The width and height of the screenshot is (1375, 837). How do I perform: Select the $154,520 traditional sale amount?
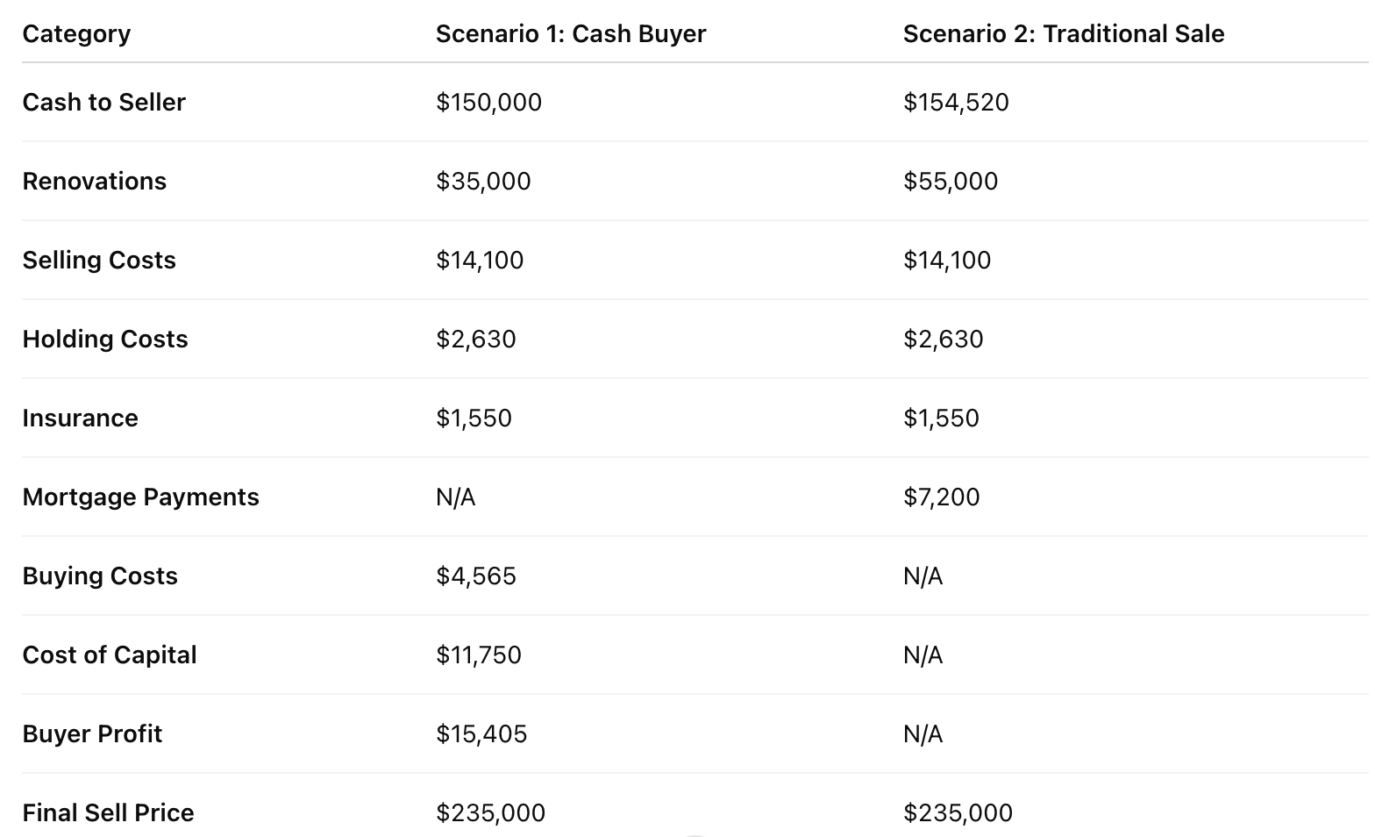[x=956, y=103]
